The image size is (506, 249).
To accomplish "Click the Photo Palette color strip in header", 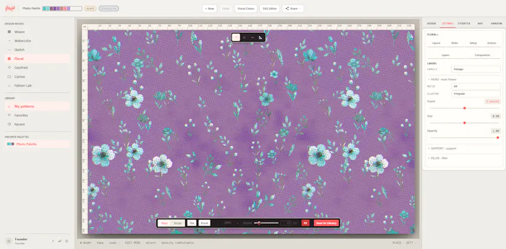I will point(62,9).
